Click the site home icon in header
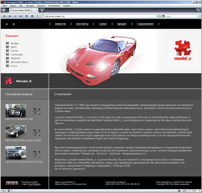This screenshot has height=193, width=202. point(7,24)
